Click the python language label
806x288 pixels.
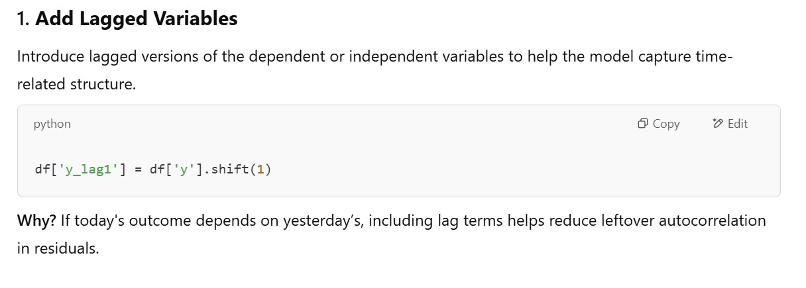(52, 124)
